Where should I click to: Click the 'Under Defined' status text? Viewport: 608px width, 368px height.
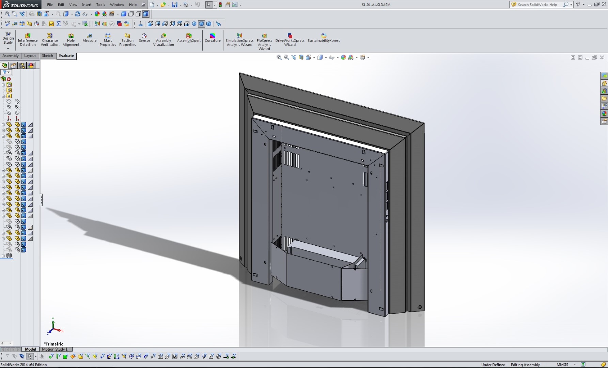click(x=493, y=365)
